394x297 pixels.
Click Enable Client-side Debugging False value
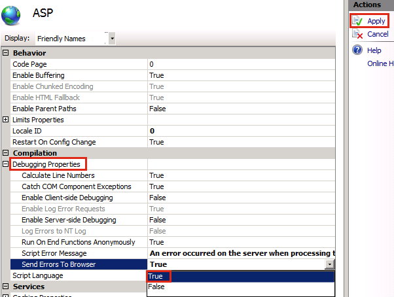pyautogui.click(x=157, y=198)
